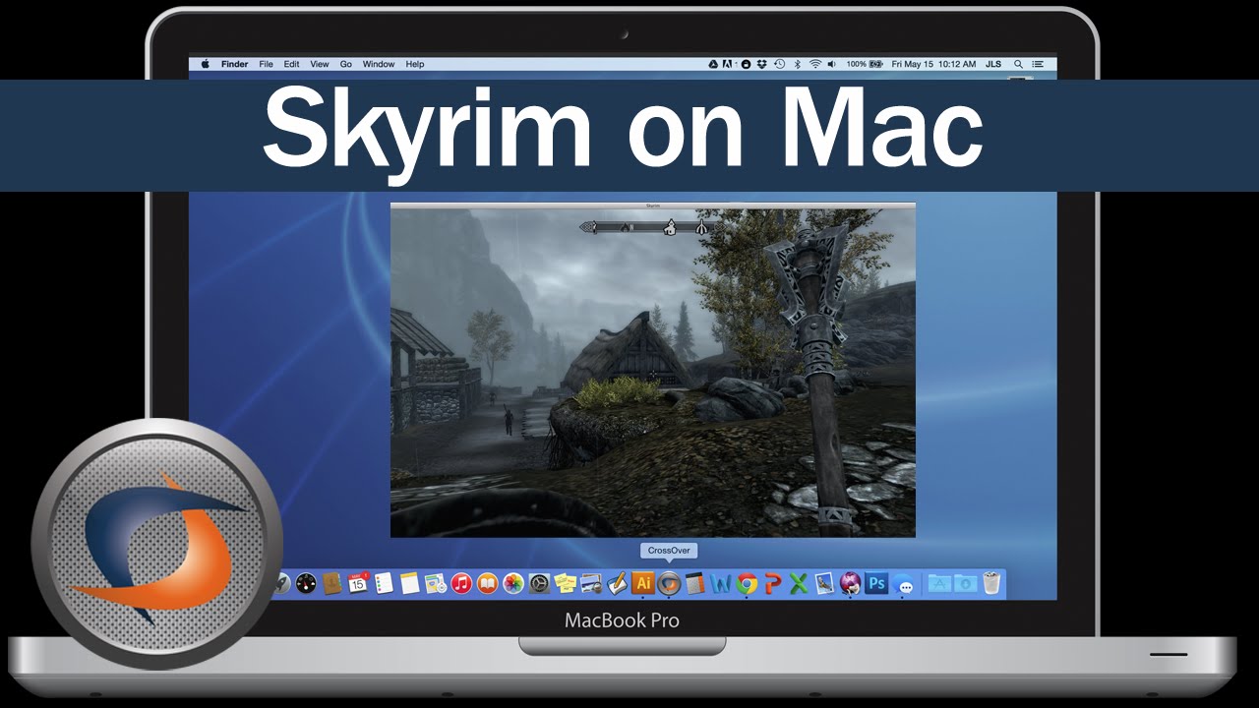Open Microsoft Excel Dock icon

799,584
